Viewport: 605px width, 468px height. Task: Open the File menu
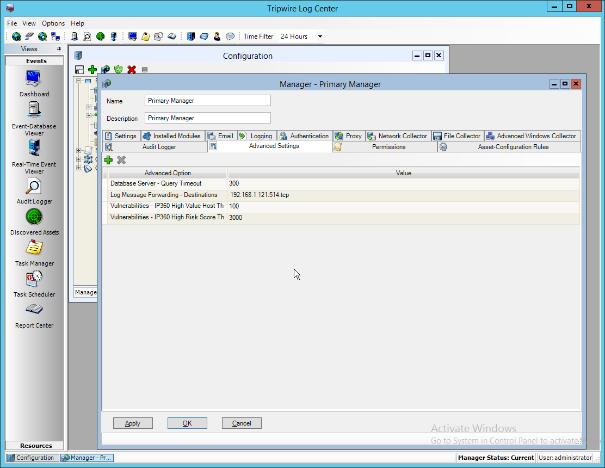[12, 23]
